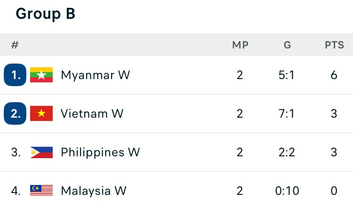Click Myanmar's 6 points value
Viewport: 353px width, 209px height.
pyautogui.click(x=334, y=75)
